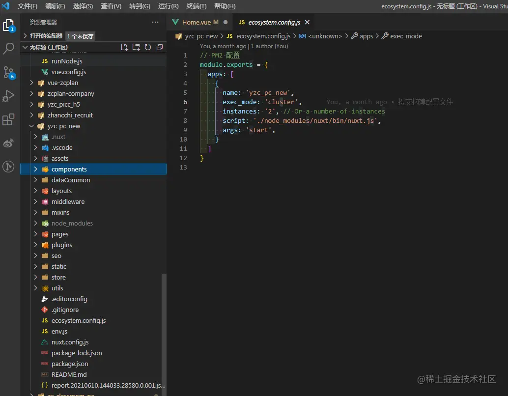Image resolution: width=508 pixels, height=396 pixels.
Task: Collapse all folders in explorer
Action: (x=159, y=47)
